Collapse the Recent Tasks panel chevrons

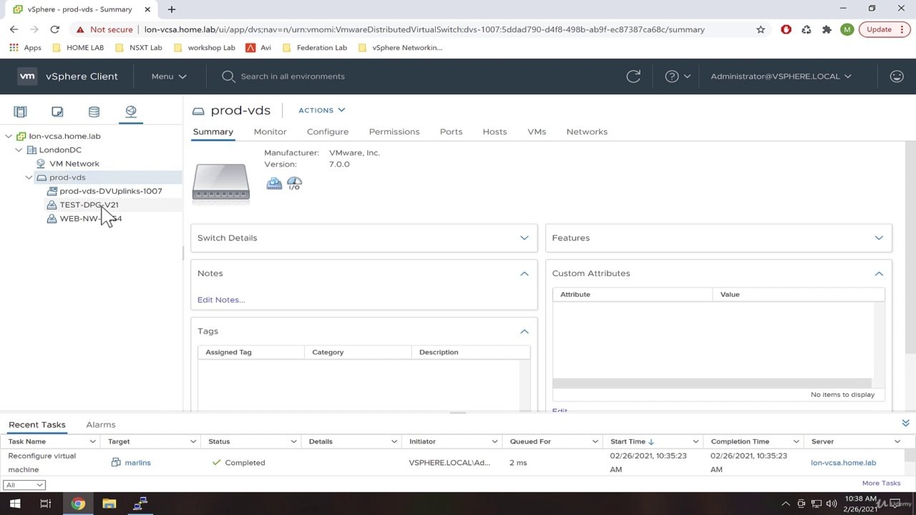(x=905, y=423)
